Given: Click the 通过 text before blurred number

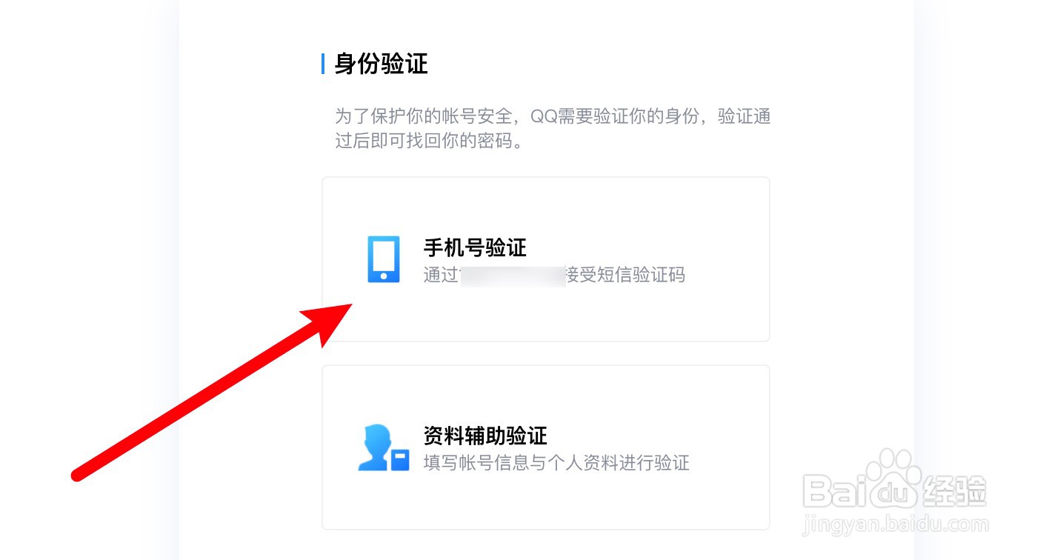Looking at the screenshot, I should (442, 276).
